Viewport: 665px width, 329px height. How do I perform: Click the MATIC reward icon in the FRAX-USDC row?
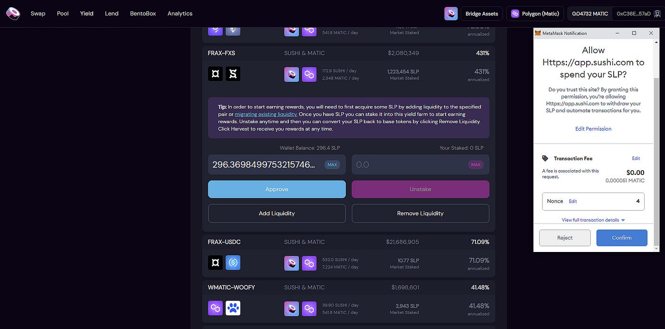309,263
